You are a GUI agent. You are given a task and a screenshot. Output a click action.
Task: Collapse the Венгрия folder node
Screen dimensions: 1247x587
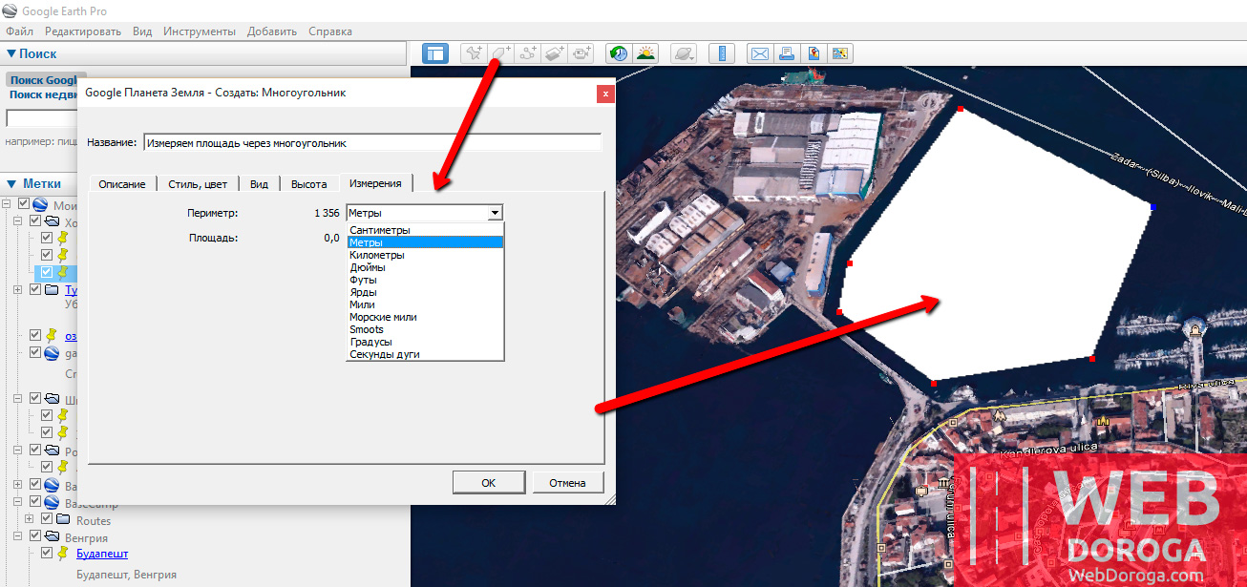pos(18,537)
